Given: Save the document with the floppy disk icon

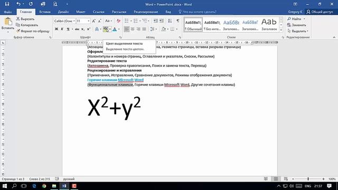Looking at the screenshot, I should pyautogui.click(x=7, y=4).
